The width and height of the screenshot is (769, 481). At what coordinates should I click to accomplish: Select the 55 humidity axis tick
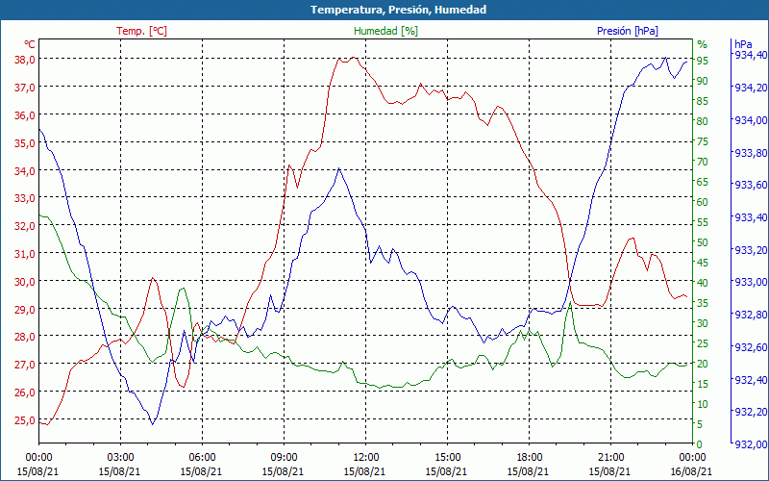703,222
